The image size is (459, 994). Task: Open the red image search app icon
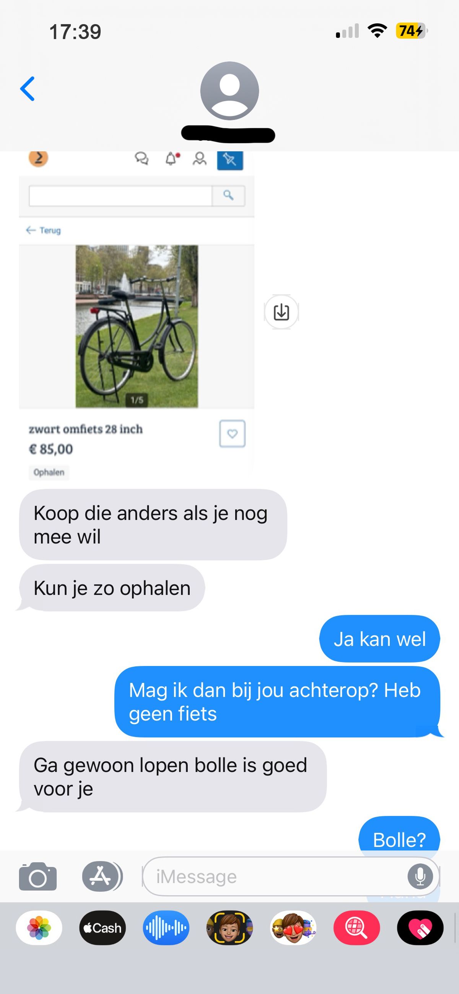coord(357,928)
